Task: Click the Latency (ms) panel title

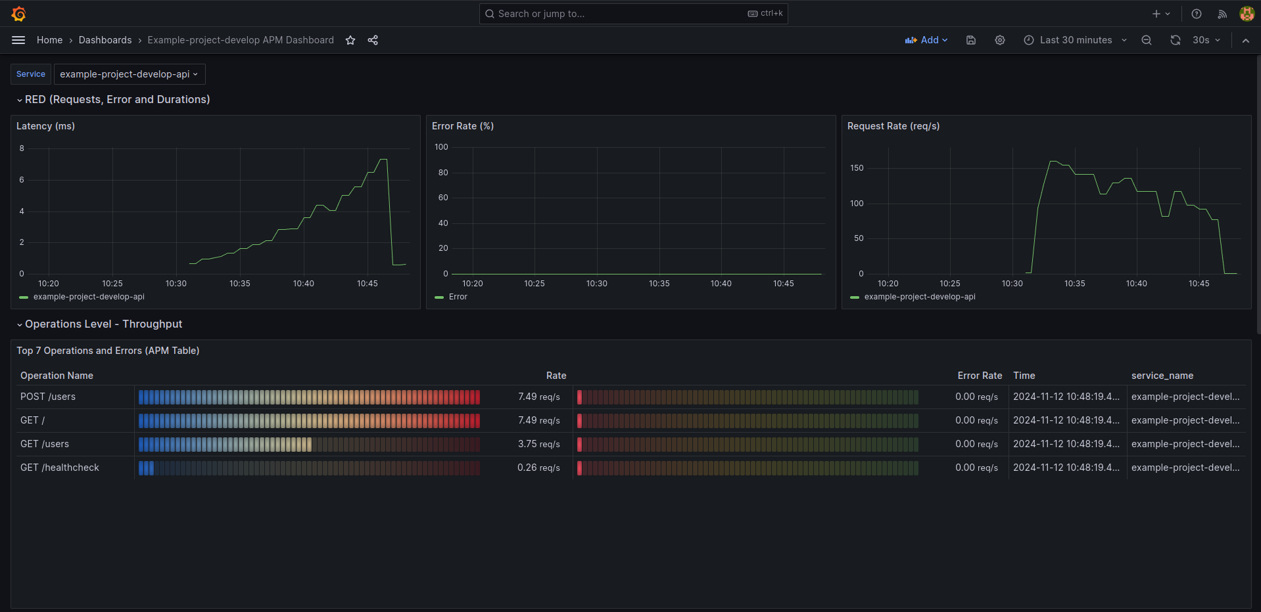Action: pos(45,126)
